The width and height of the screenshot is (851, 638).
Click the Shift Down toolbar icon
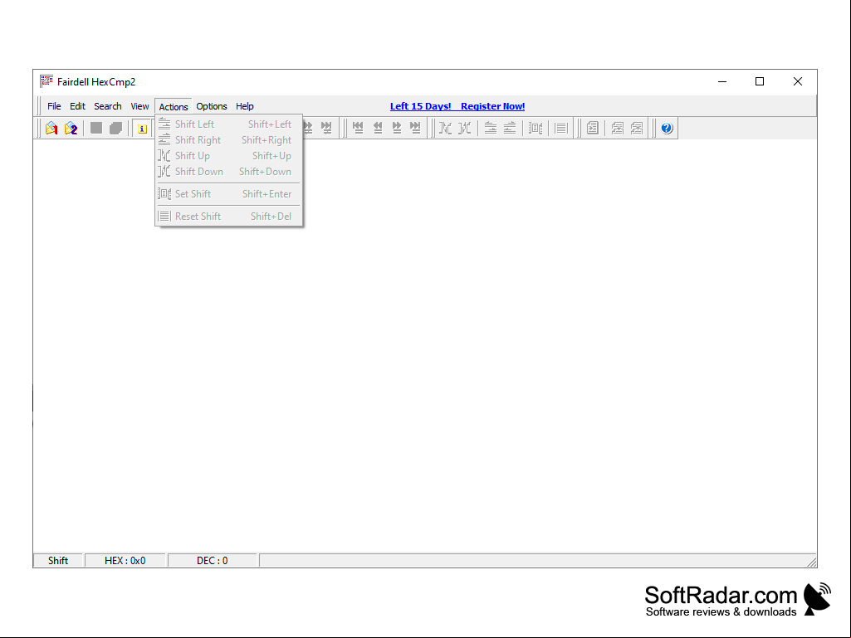465,128
